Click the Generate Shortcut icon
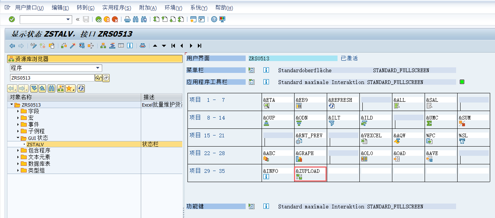495x218 pixels. [x=202, y=19]
